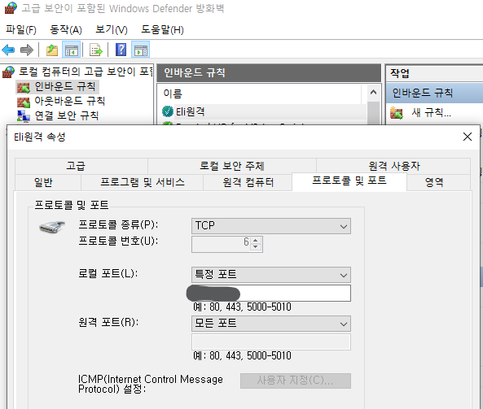Open the 파일(F) menu
This screenshot has width=483, height=409.
[21, 30]
